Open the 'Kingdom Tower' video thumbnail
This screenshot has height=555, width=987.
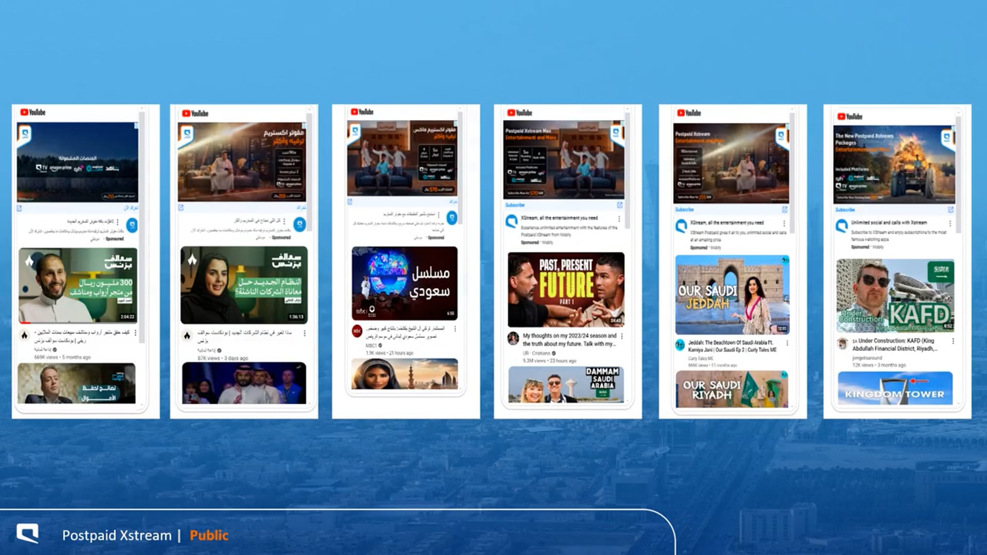(894, 388)
